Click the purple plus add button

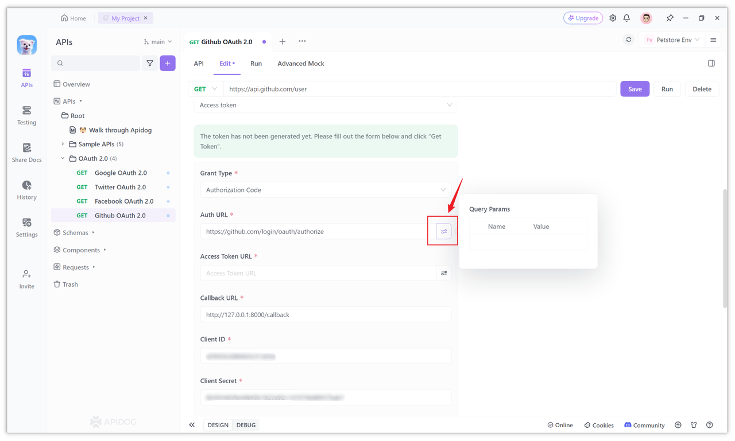click(168, 63)
